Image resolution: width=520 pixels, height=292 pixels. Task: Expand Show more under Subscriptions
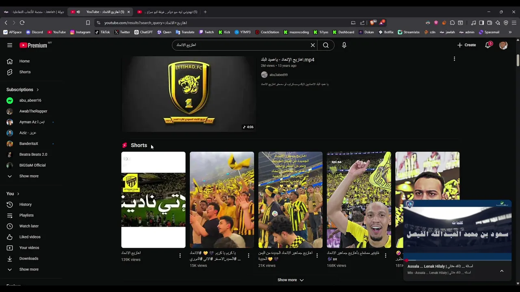pyautogui.click(x=29, y=176)
